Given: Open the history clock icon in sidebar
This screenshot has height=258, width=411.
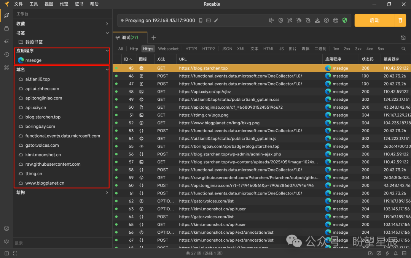Looking at the screenshot, I should (x=6, y=54).
